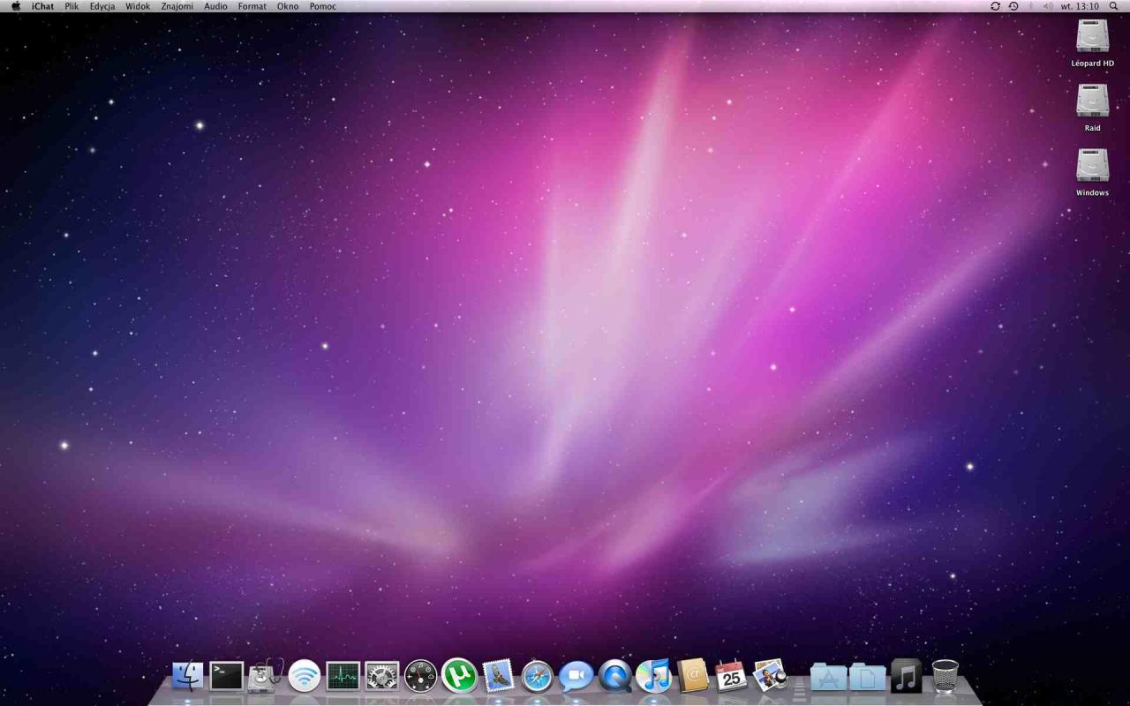
Task: Click the sync status menu bar icon
Action: tap(995, 6)
